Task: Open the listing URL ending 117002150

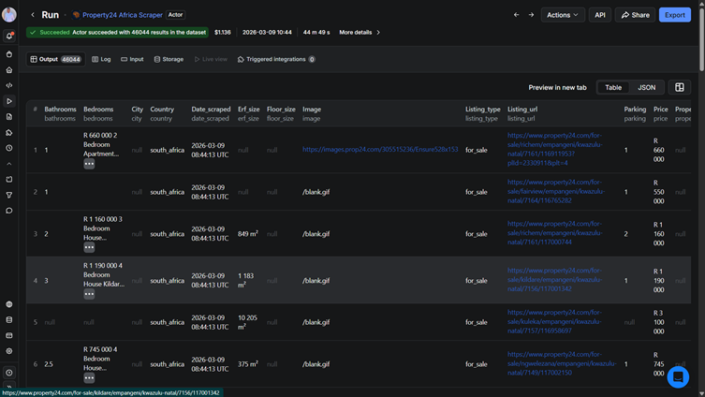Action: point(562,363)
